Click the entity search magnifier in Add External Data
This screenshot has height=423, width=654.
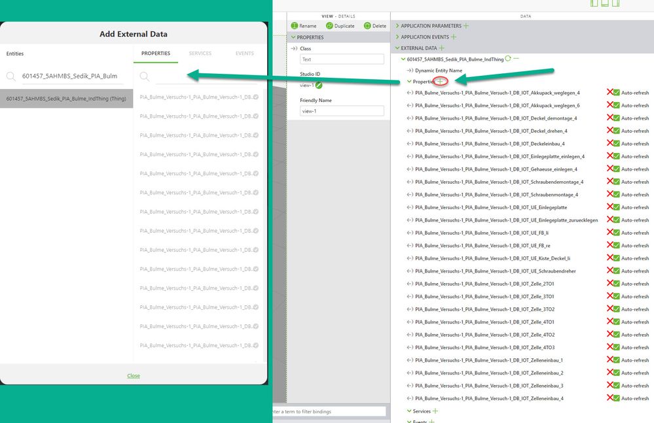point(11,76)
